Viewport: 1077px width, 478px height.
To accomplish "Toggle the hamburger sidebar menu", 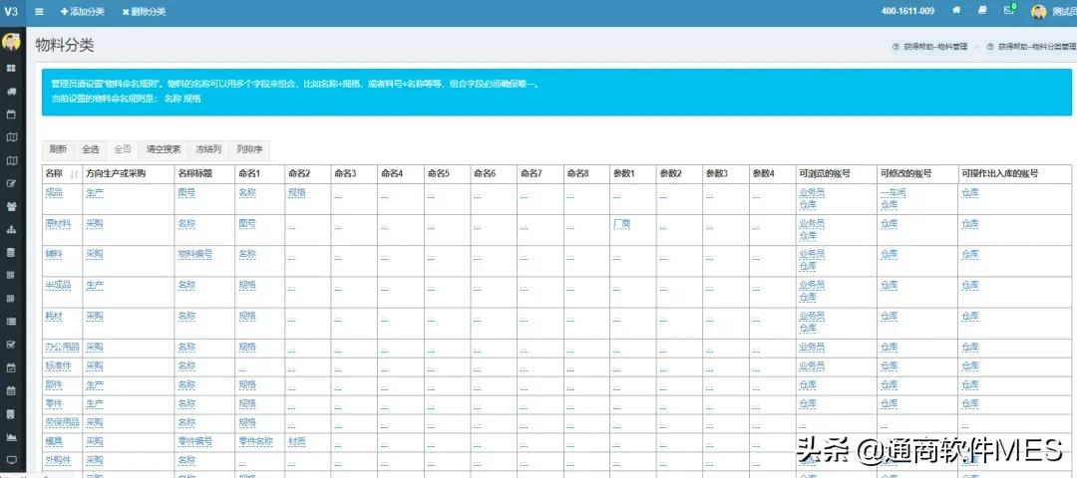I will coord(39,12).
